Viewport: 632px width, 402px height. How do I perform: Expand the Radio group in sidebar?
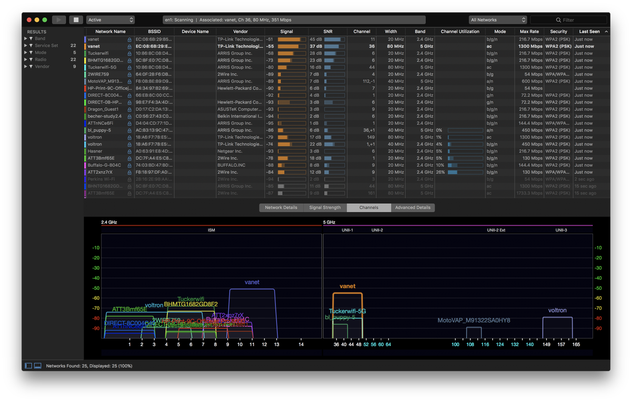[25, 60]
